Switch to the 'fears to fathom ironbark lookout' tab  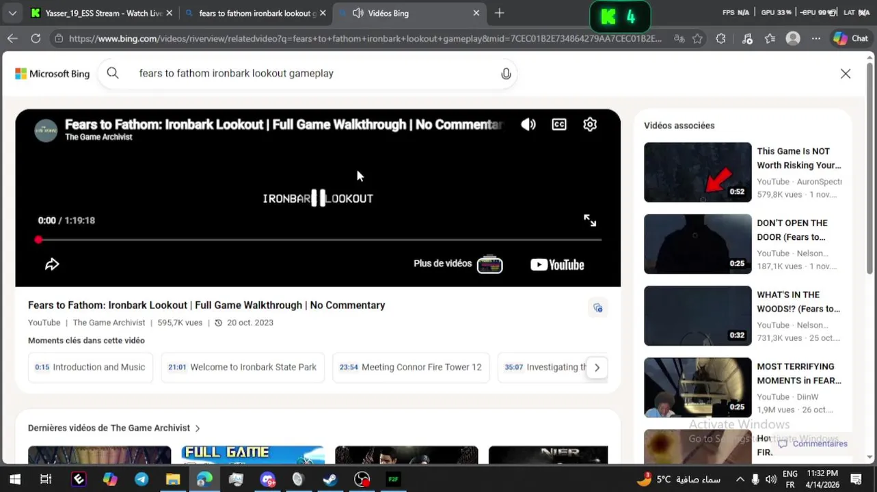point(257,13)
